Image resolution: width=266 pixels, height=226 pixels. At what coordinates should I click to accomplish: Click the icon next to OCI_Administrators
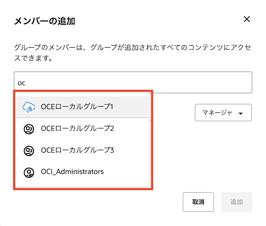[x=28, y=172]
